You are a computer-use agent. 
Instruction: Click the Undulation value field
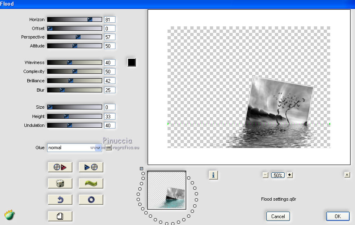click(x=110, y=125)
